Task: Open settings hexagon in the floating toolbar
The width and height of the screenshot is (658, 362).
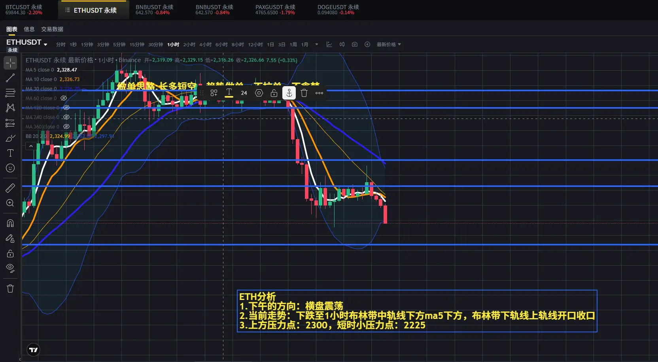Action: tap(259, 93)
